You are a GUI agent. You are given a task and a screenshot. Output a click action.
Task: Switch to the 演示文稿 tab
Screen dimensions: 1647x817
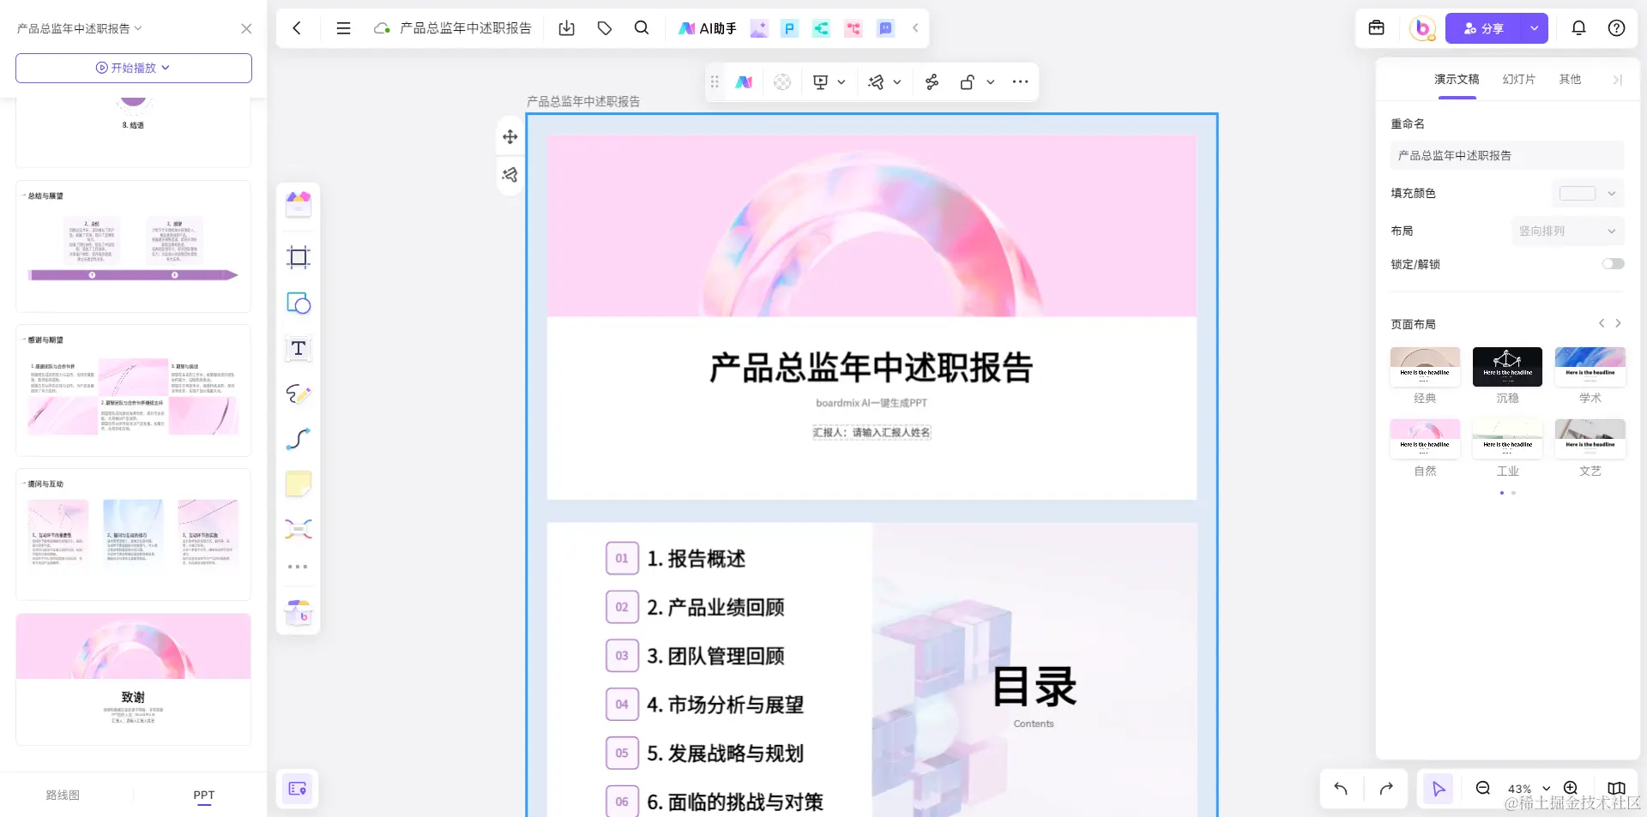[1457, 79]
